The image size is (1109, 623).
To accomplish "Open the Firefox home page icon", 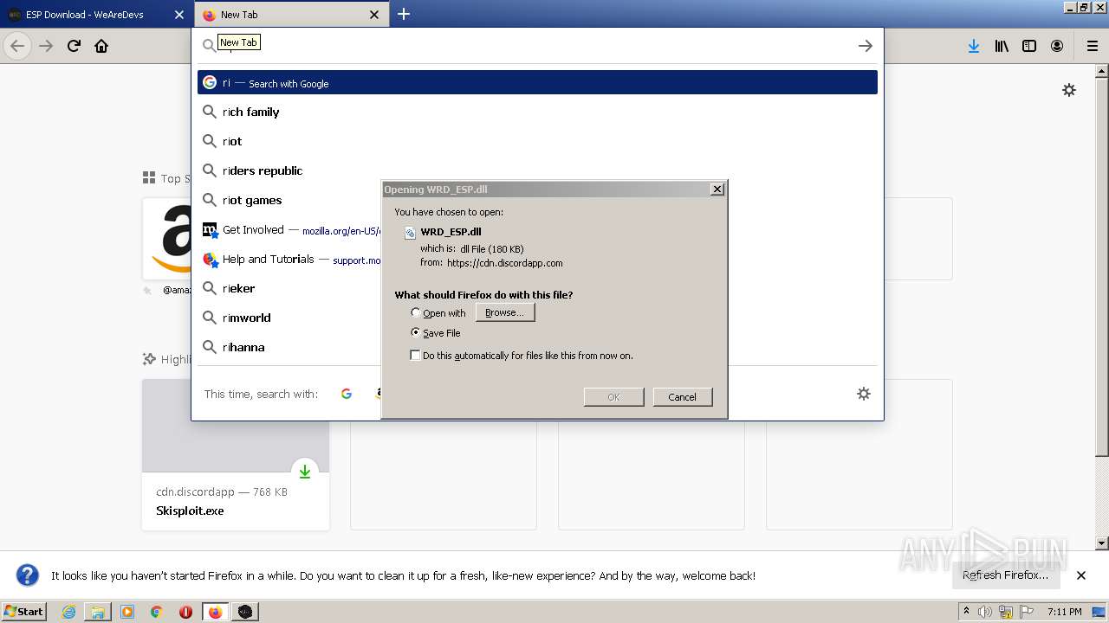I will 101,46.
